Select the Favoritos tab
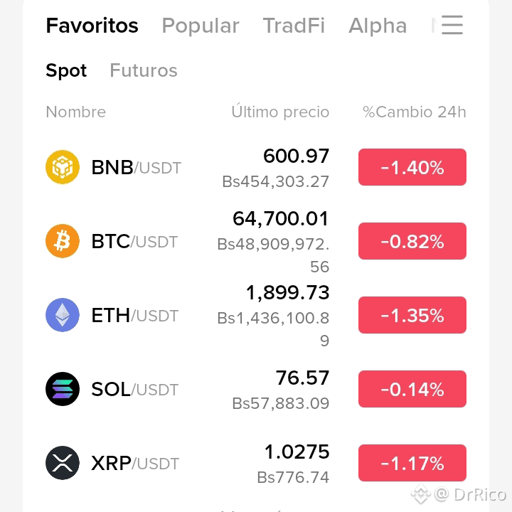The width and height of the screenshot is (512, 512). click(92, 26)
